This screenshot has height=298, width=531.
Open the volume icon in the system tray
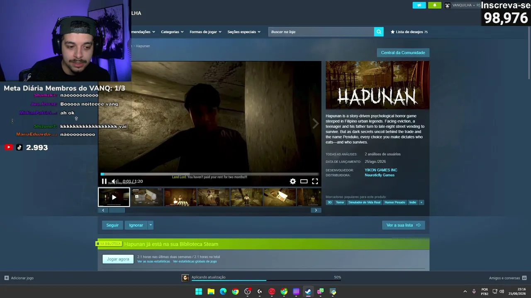pyautogui.click(x=502, y=291)
